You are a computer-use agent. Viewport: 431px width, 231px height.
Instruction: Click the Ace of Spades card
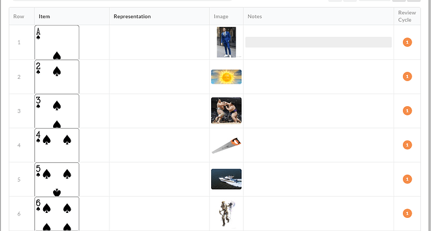coord(57,42)
